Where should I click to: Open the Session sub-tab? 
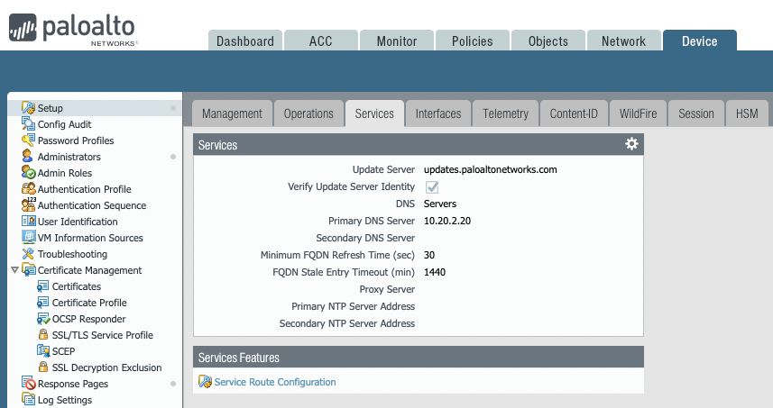696,113
